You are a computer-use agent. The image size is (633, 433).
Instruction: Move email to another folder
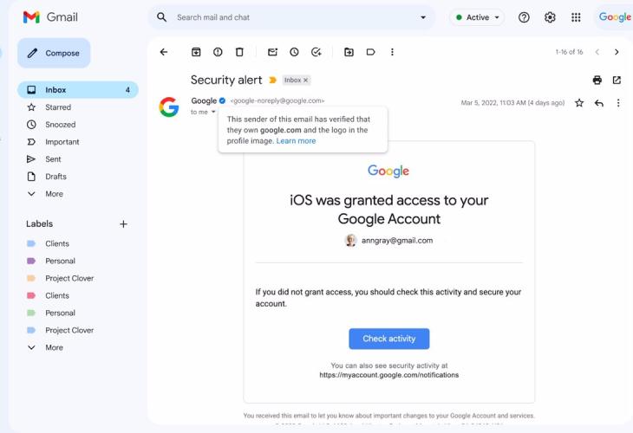coord(349,52)
